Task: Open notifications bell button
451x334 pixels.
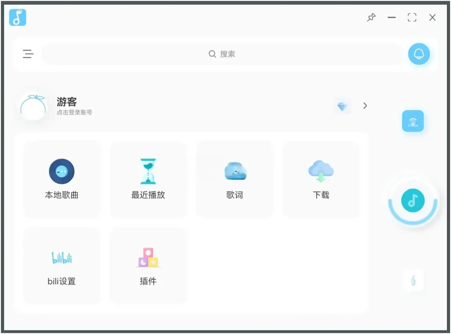Action: coord(419,54)
